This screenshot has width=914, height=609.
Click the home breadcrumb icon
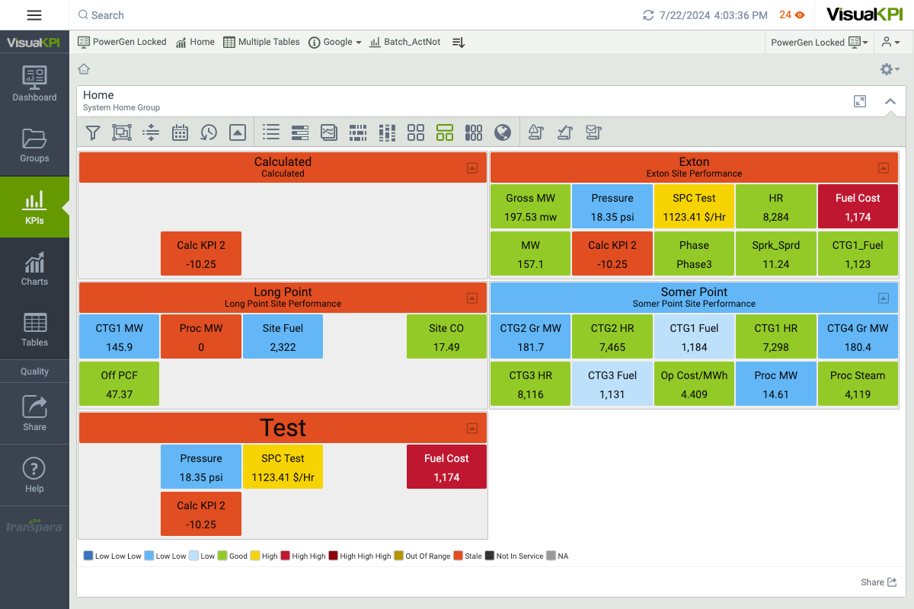pyautogui.click(x=84, y=69)
